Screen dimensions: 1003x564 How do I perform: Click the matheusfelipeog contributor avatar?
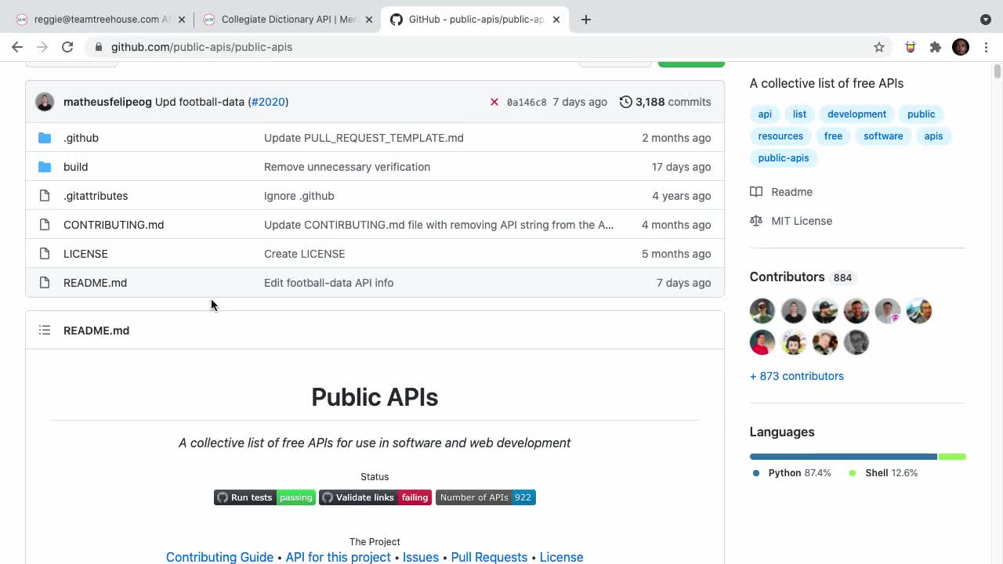coord(45,102)
